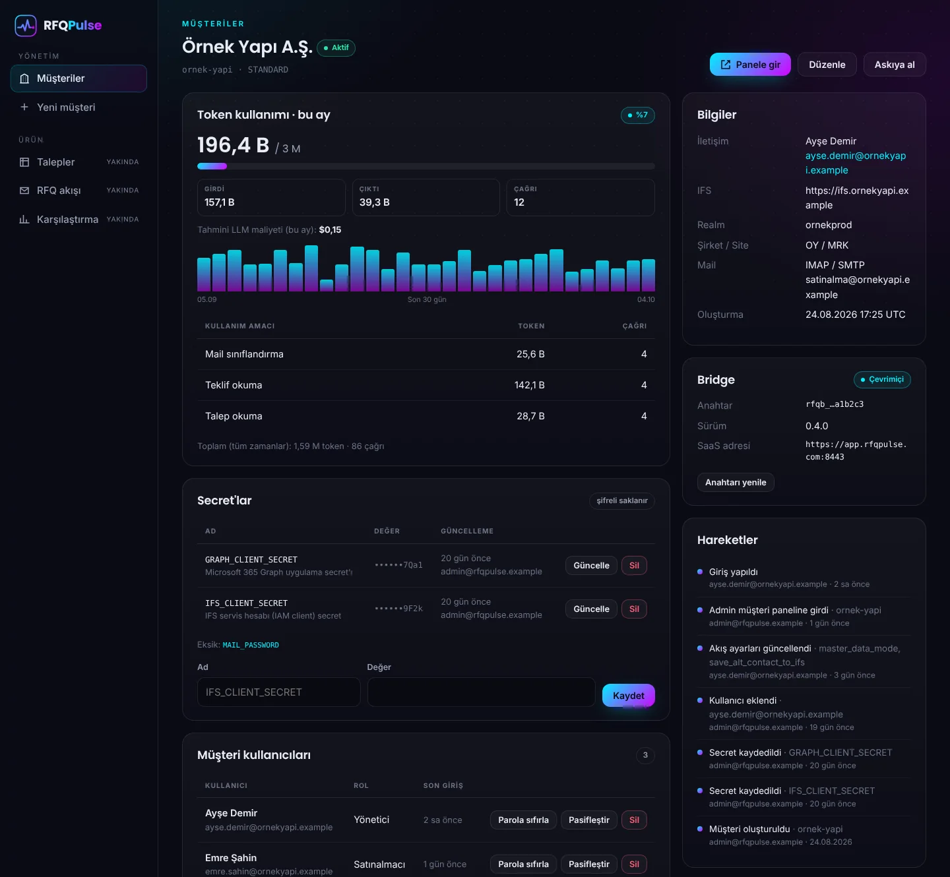Open Müşteriler in the sidebar
950x877 pixels.
click(x=79, y=78)
